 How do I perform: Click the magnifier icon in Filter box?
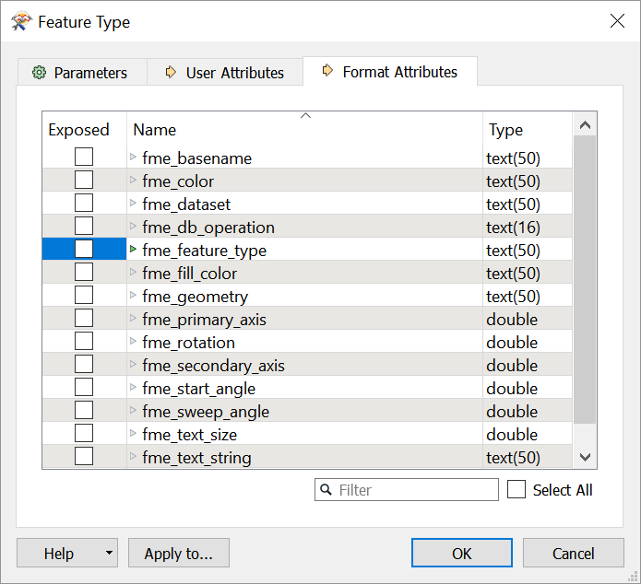point(326,489)
